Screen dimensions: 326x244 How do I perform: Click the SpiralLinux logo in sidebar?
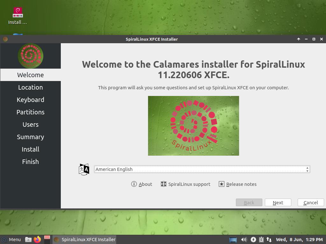pyautogui.click(x=31, y=56)
